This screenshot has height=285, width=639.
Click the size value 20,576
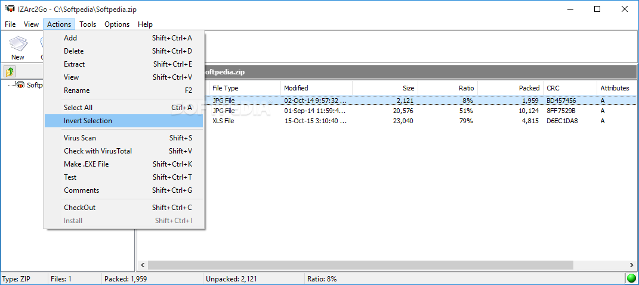(x=403, y=111)
